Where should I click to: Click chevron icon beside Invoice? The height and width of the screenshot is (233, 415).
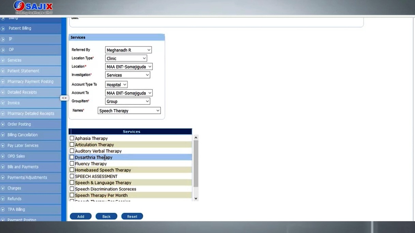[3, 103]
